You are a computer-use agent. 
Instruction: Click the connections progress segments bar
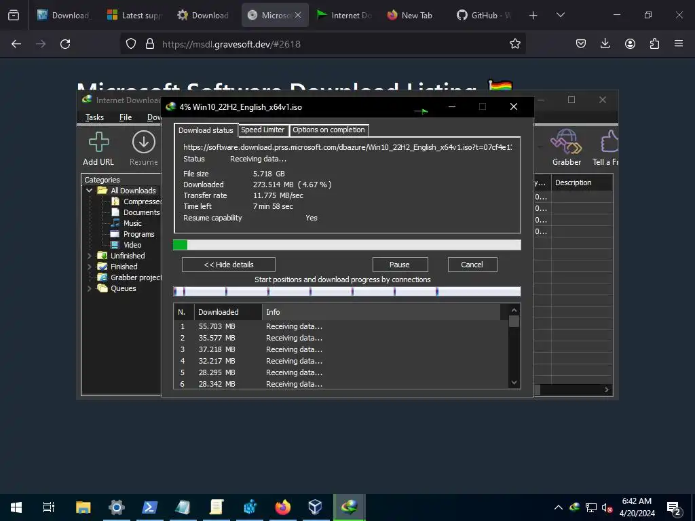pos(347,292)
